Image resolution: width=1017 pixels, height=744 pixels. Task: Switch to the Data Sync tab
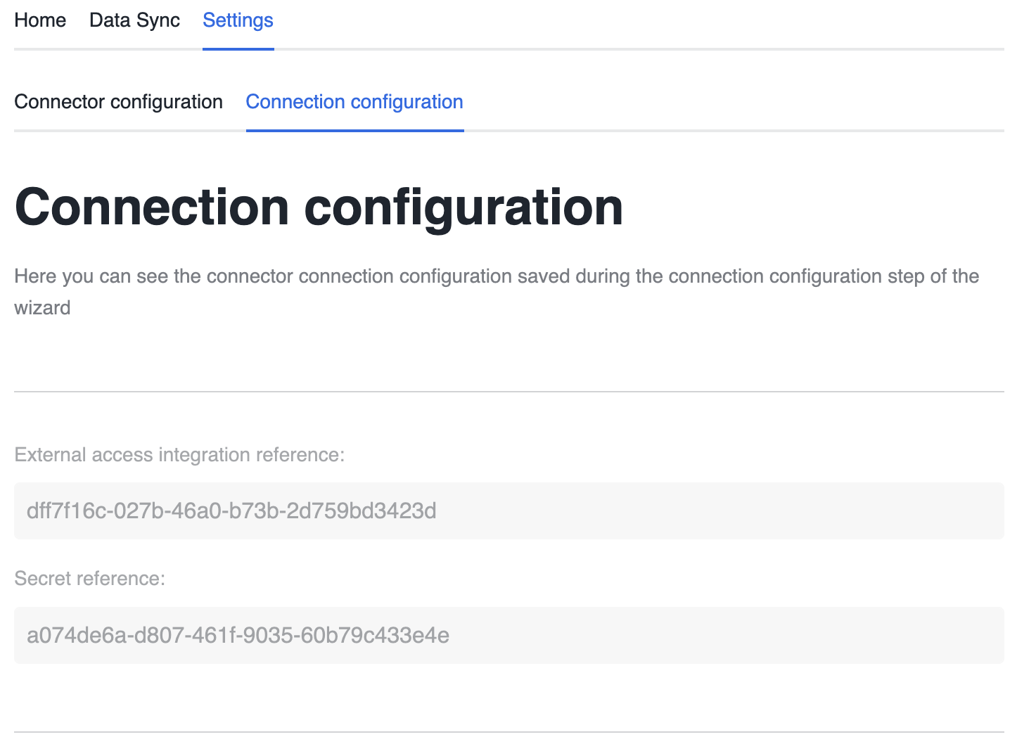[x=134, y=20]
